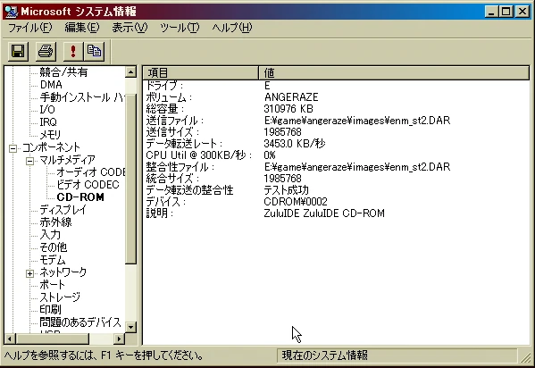The image size is (535, 368).
Task: Click the tree vertical scrollbar thumb
Action: click(x=131, y=179)
